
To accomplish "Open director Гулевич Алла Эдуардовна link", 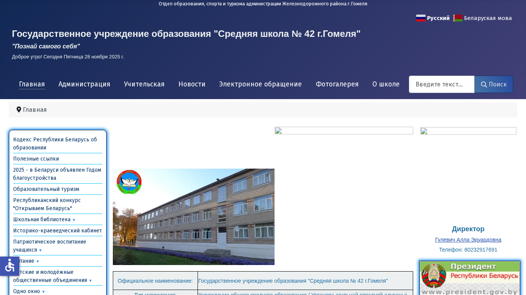I will click(468, 240).
